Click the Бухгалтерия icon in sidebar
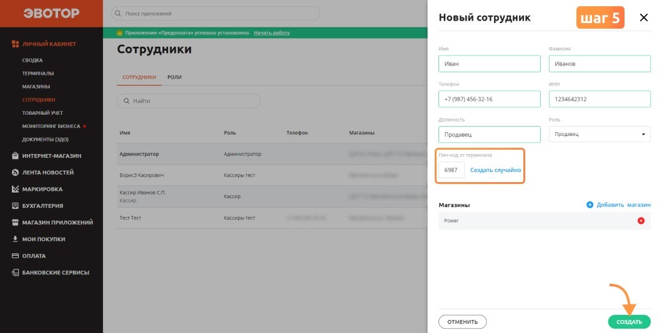Image resolution: width=662 pixels, height=333 pixels. click(15, 206)
